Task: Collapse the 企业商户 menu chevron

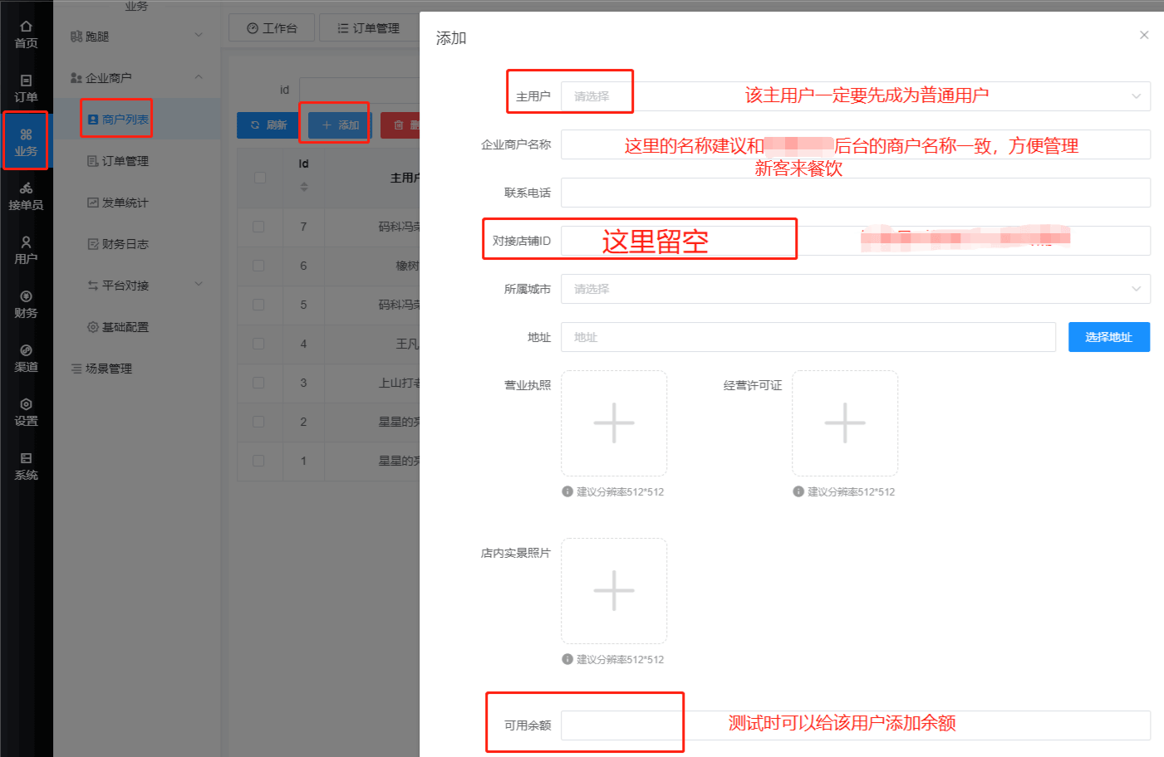Action: [199, 77]
